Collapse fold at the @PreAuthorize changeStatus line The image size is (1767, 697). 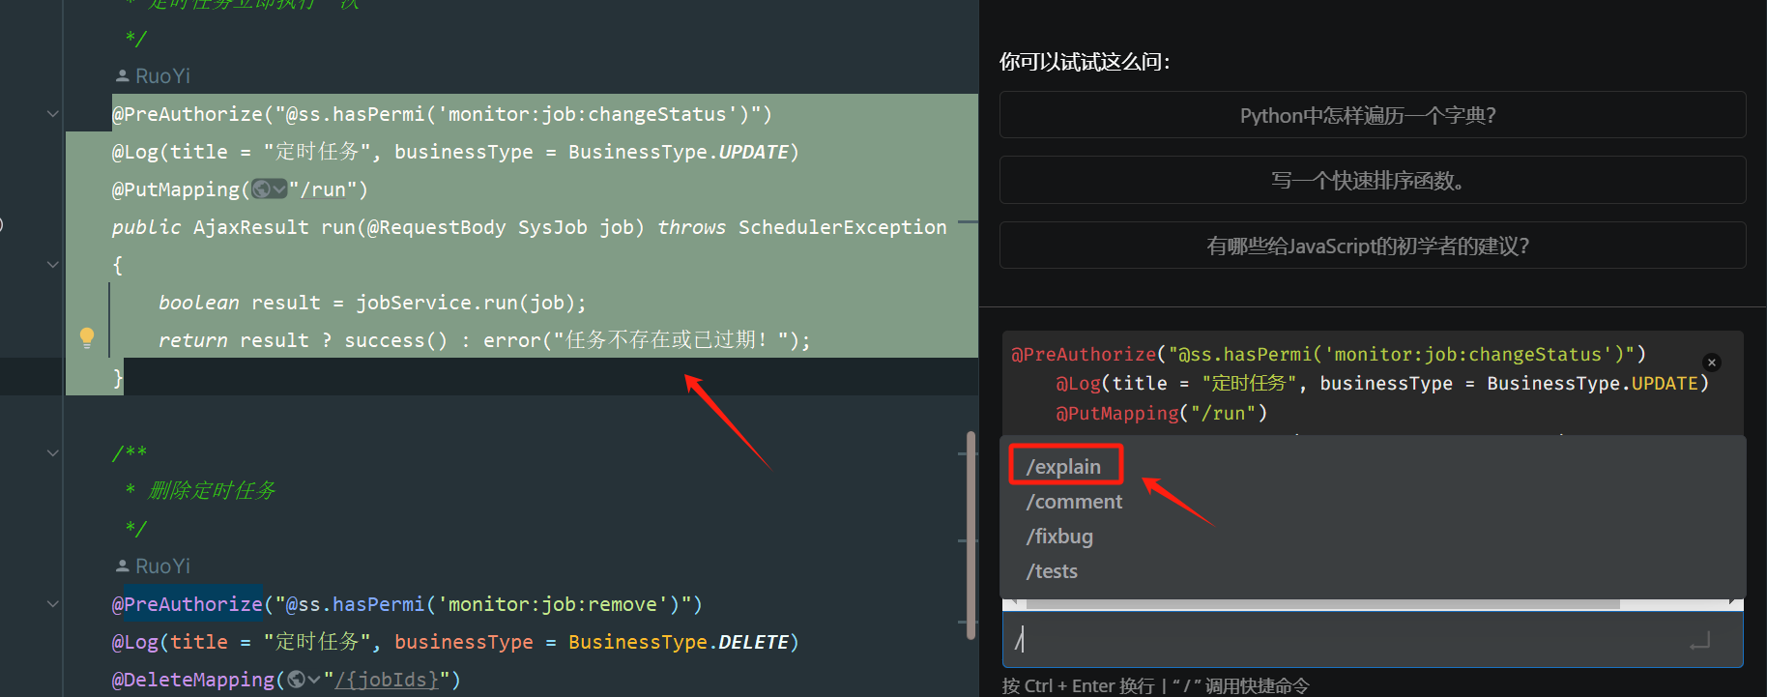pyautogui.click(x=53, y=114)
